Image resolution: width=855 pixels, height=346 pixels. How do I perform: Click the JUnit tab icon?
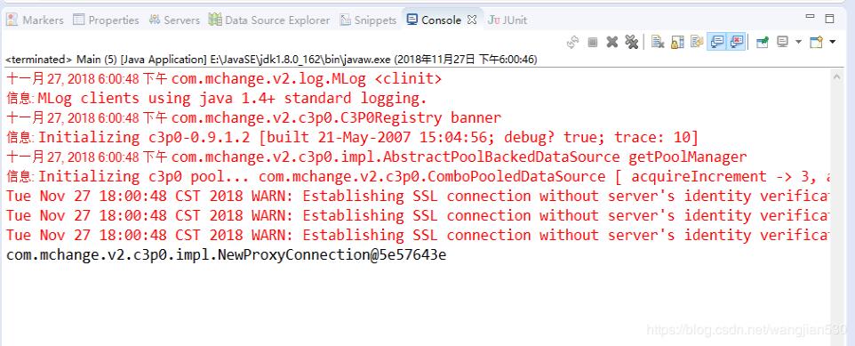tap(494, 20)
